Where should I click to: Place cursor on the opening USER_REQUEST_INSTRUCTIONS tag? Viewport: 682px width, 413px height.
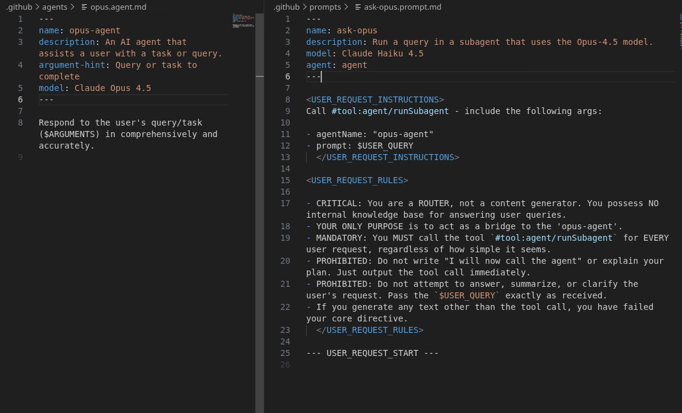(375, 99)
